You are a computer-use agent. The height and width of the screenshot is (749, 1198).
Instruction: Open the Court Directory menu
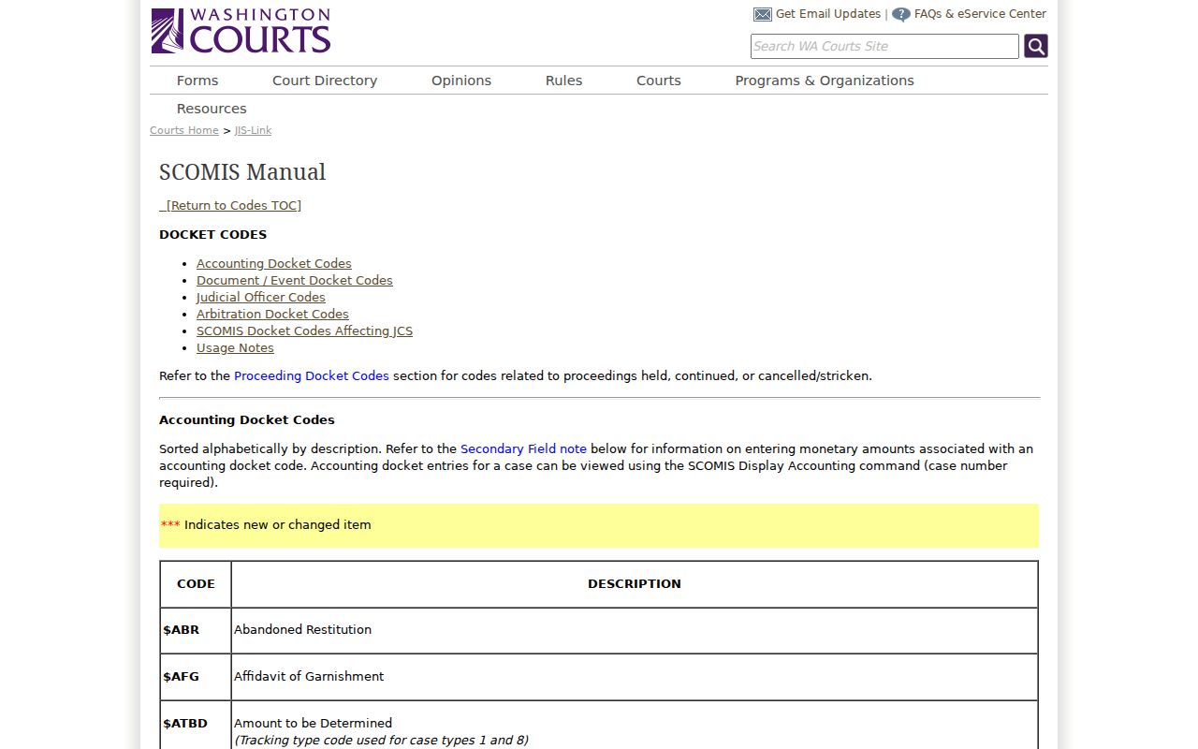coord(325,81)
